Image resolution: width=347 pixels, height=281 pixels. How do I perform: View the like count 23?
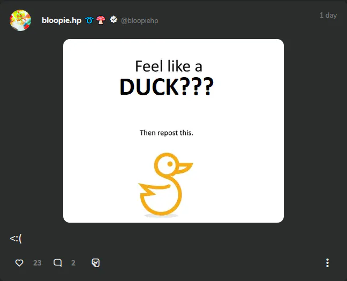37,263
